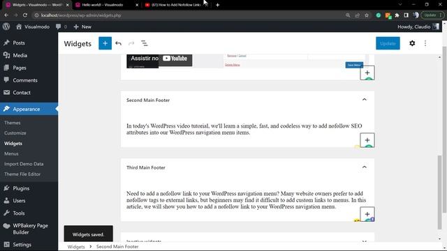
Task: Click the Update button
Action: click(x=388, y=43)
